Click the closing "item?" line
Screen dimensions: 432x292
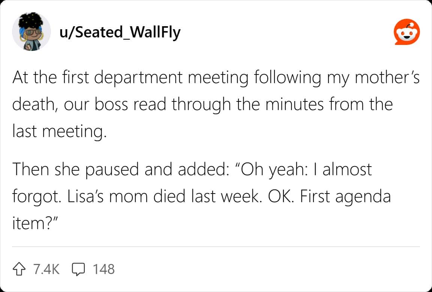(36, 224)
